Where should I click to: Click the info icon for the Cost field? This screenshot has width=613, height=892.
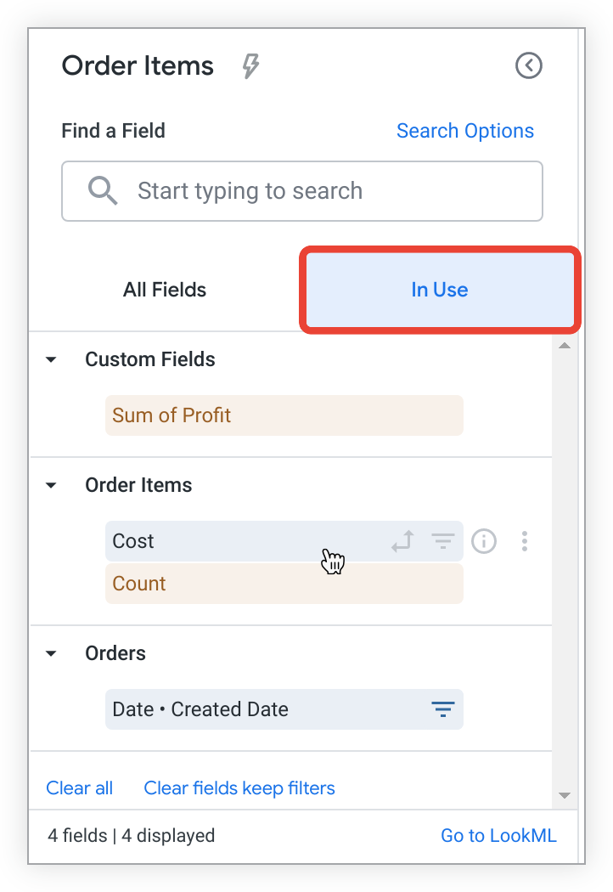point(483,541)
